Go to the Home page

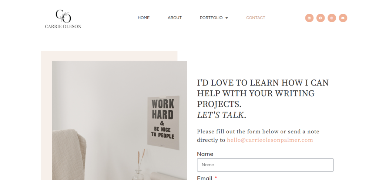click(x=144, y=18)
